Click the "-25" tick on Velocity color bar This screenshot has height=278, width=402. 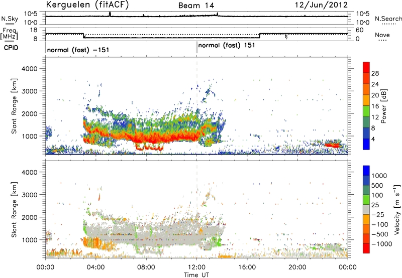click(378, 214)
